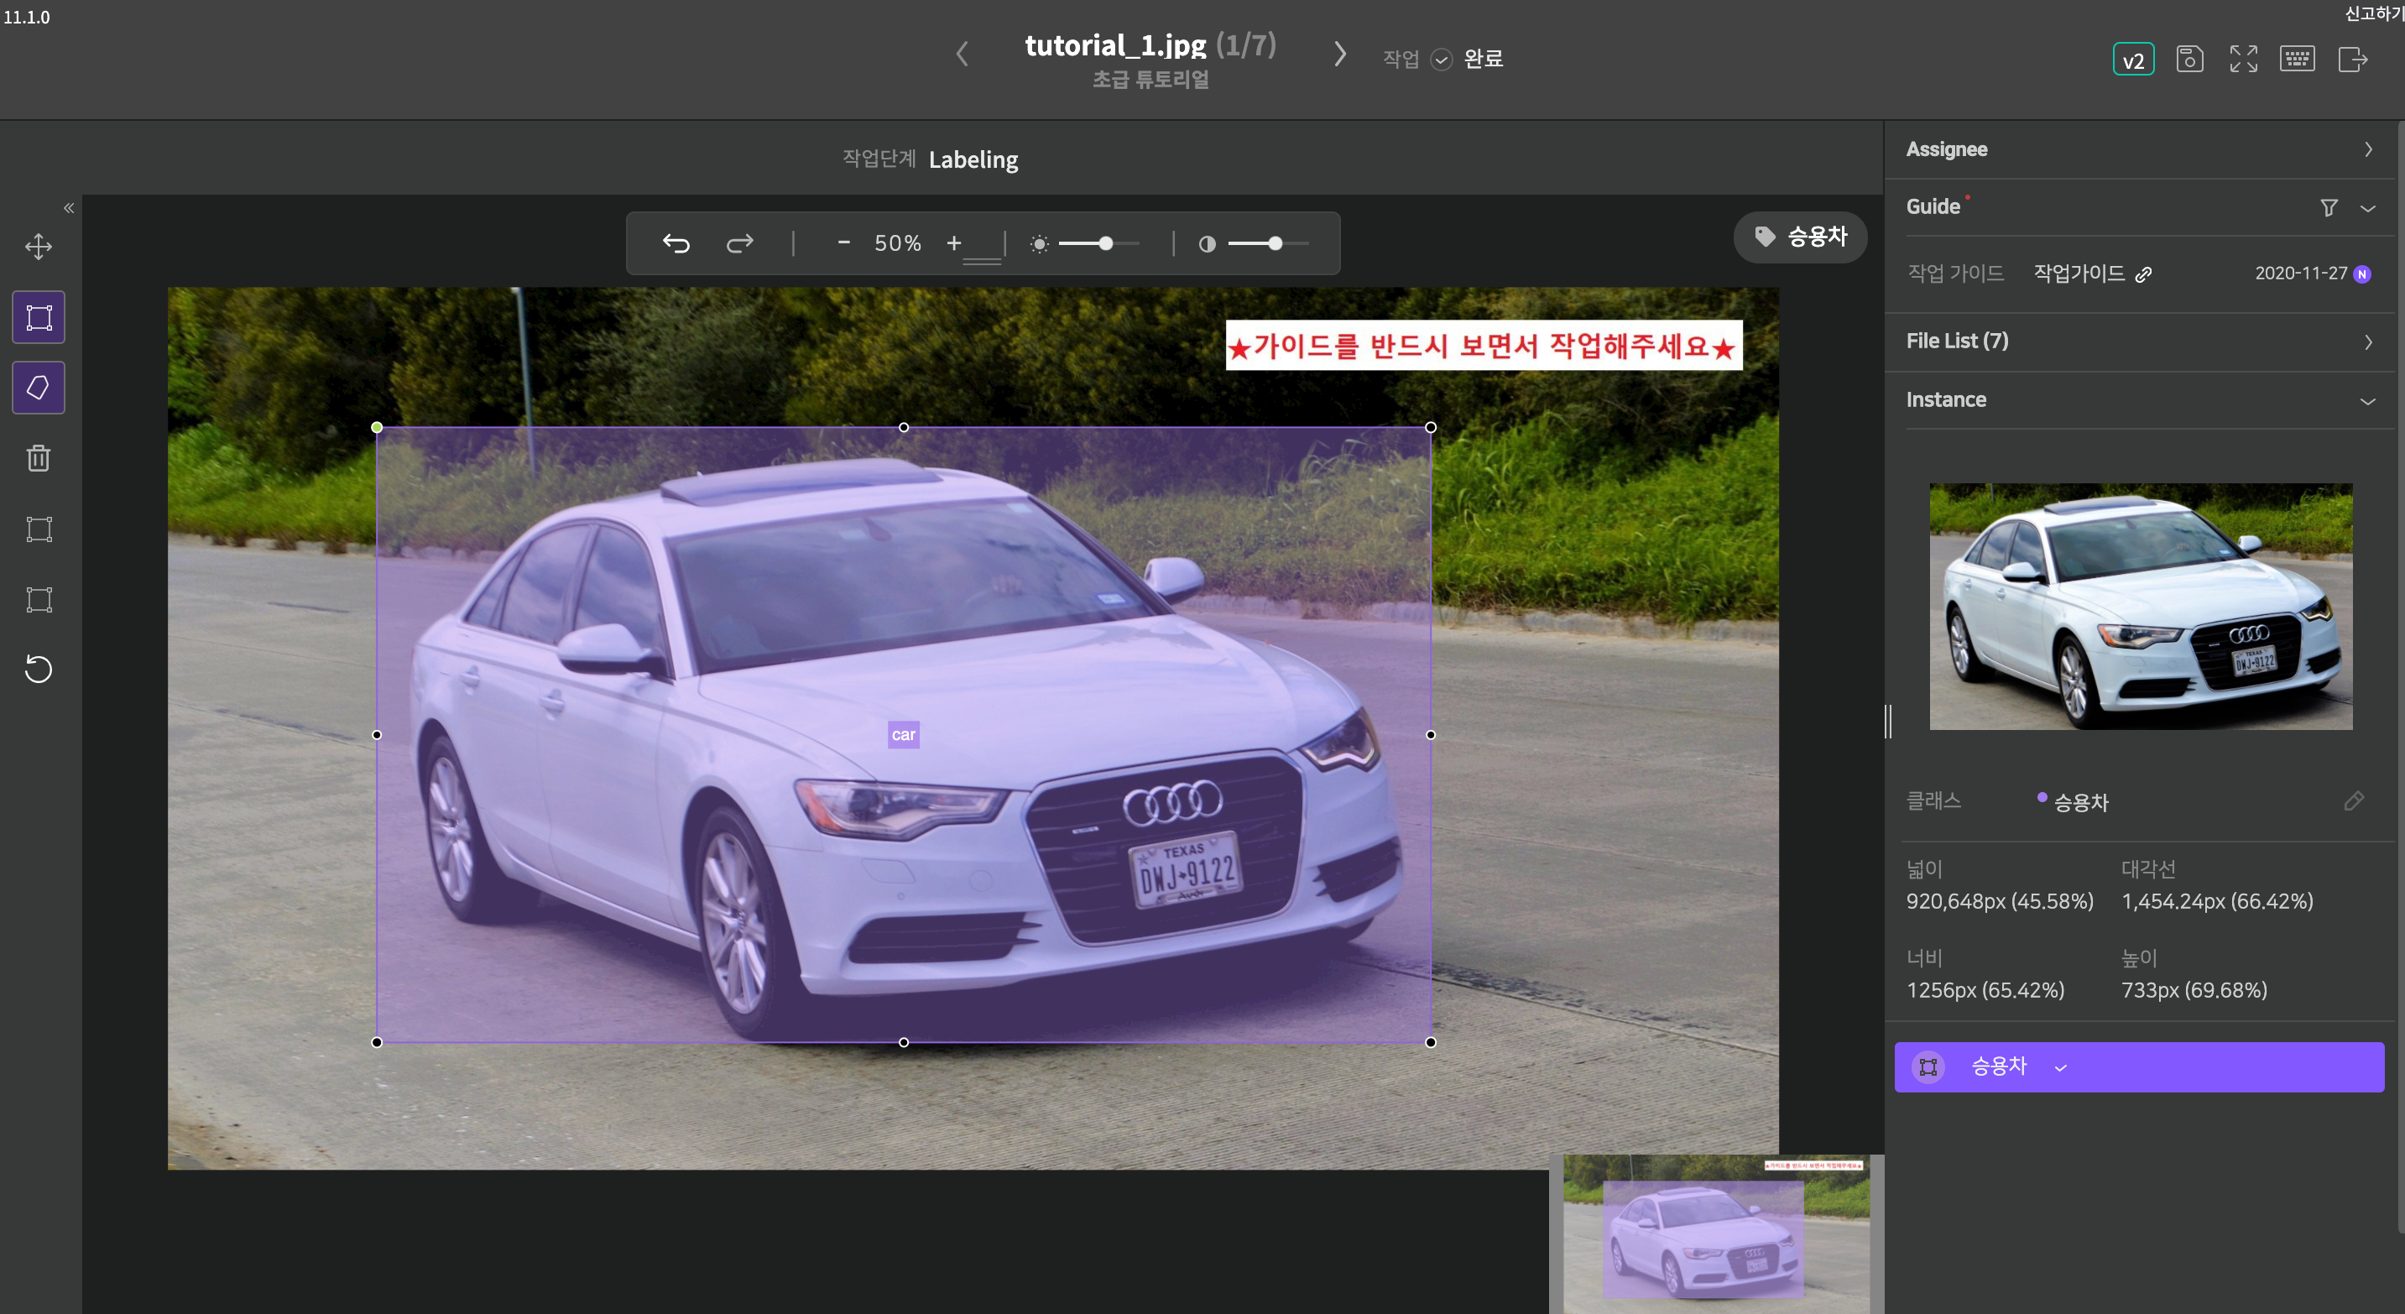Select the bounding box tool

pos(39,317)
